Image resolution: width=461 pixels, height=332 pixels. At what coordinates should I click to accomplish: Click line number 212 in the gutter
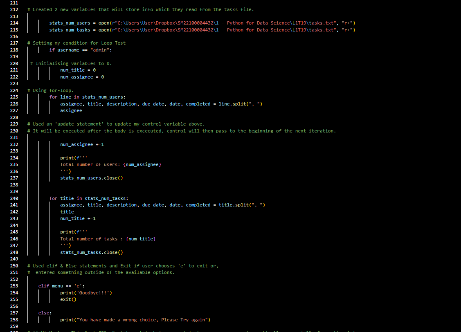pos(14,9)
